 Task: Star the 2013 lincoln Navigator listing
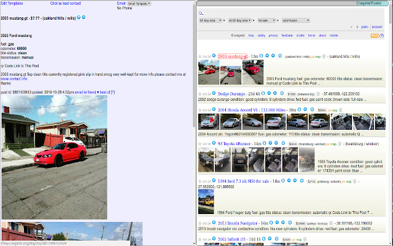click(200, 223)
